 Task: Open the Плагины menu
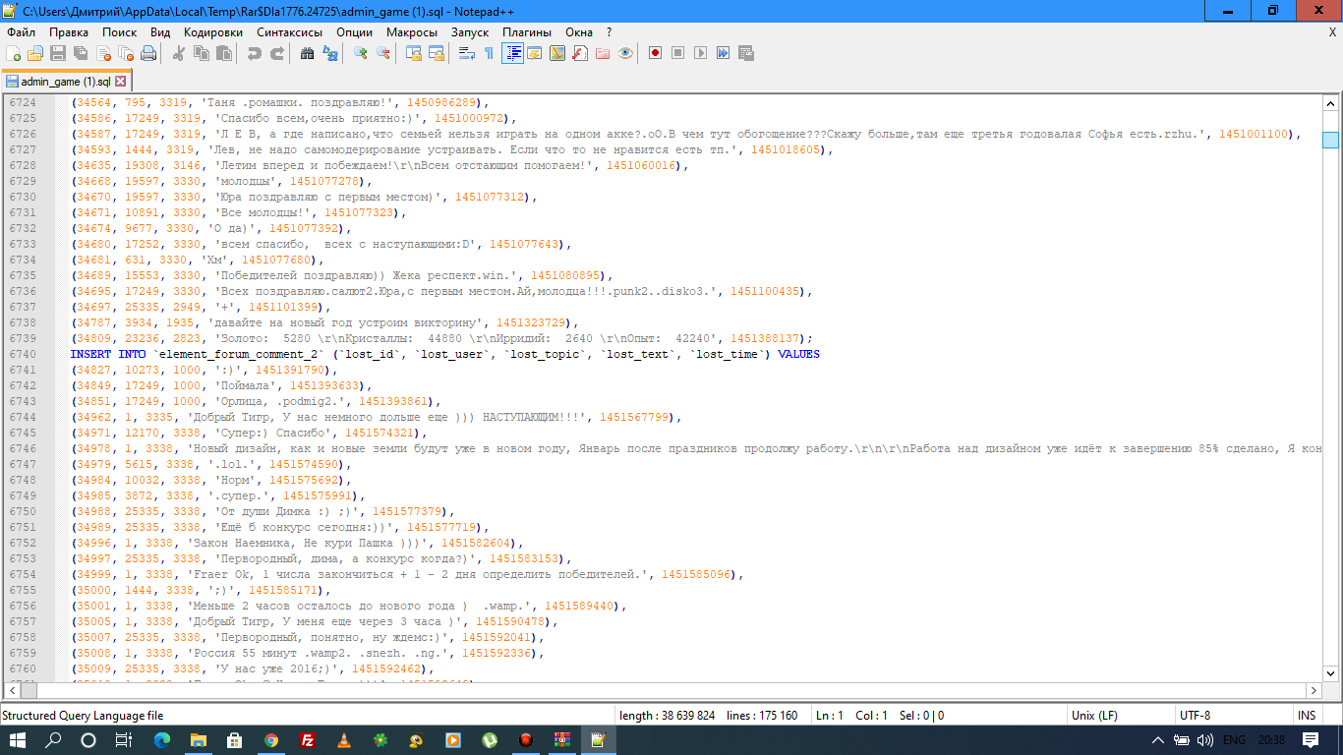pos(527,32)
